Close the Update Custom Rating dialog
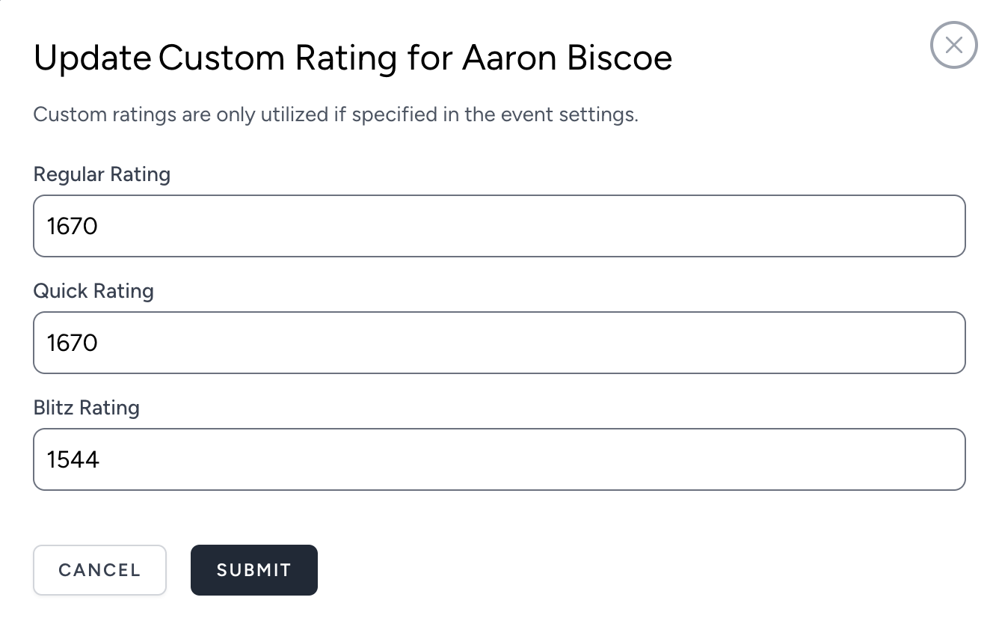 tap(953, 46)
